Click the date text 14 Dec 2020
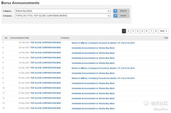Image resolution: width=171 pixels, height=113 pixels. [24, 73]
